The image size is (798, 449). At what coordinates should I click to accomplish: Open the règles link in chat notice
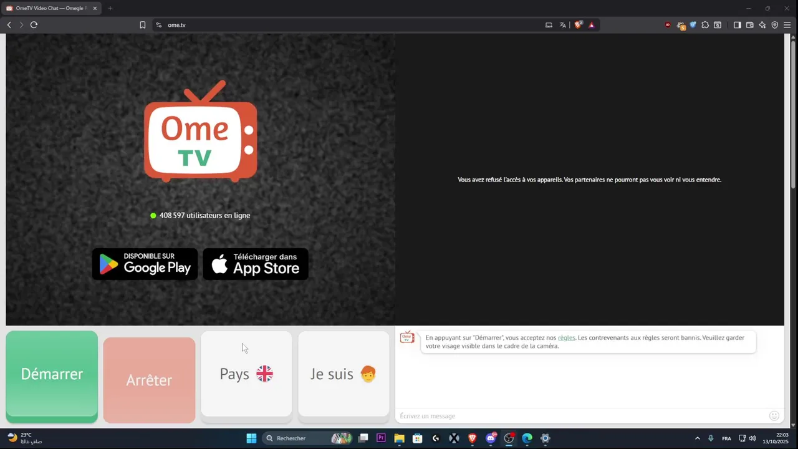pyautogui.click(x=567, y=337)
